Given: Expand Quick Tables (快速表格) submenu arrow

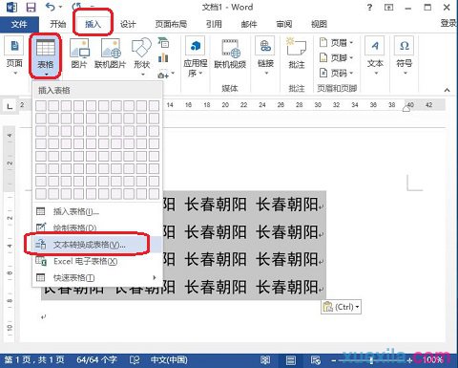Looking at the screenshot, I should [155, 277].
